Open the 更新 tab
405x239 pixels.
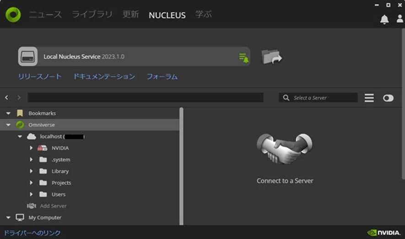coord(131,15)
